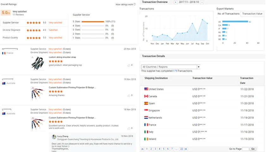This screenshot has height=152, width=269.
Task: Click the Canada flag in transaction list
Action: pos(146,96)
